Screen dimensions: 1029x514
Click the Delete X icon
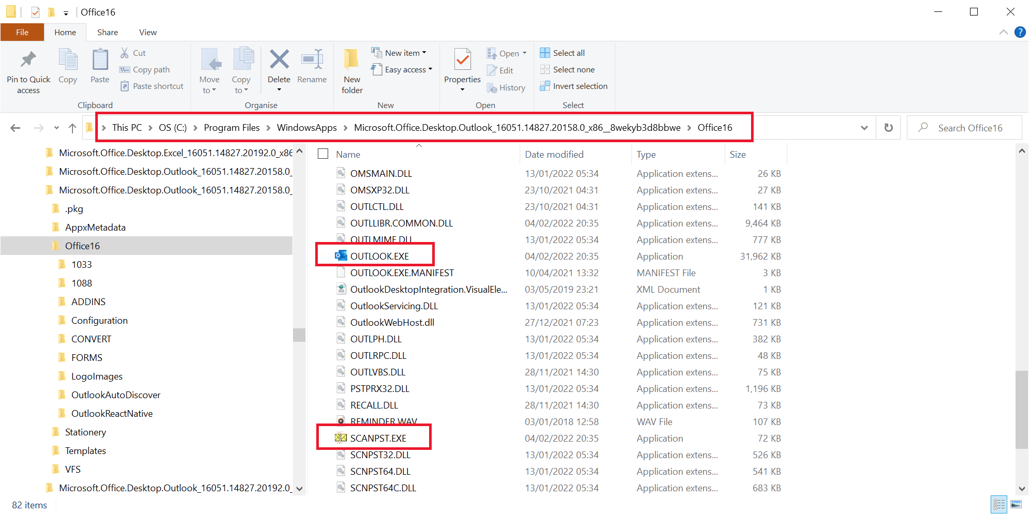279,59
